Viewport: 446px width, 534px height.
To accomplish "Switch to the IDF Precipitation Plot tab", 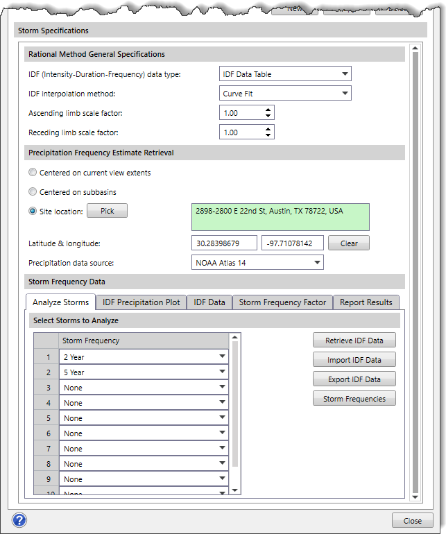I will (x=141, y=302).
